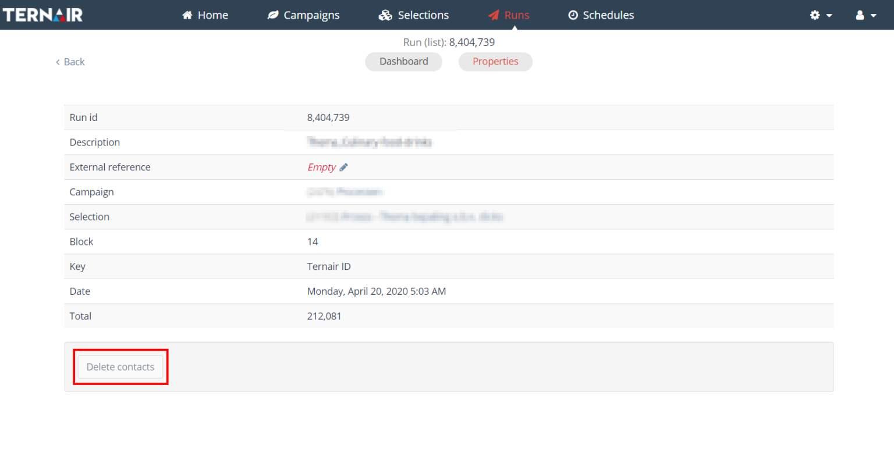Go back using the Back link
Viewport: 894px width, 467px height.
pyautogui.click(x=70, y=62)
